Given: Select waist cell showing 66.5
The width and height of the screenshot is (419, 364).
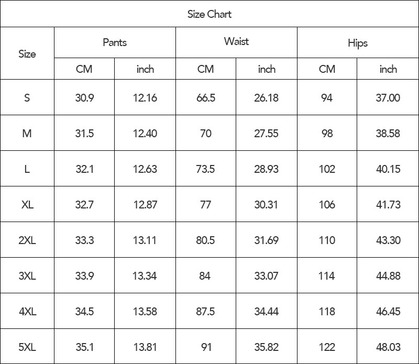Looking at the screenshot, I should 206,97.
